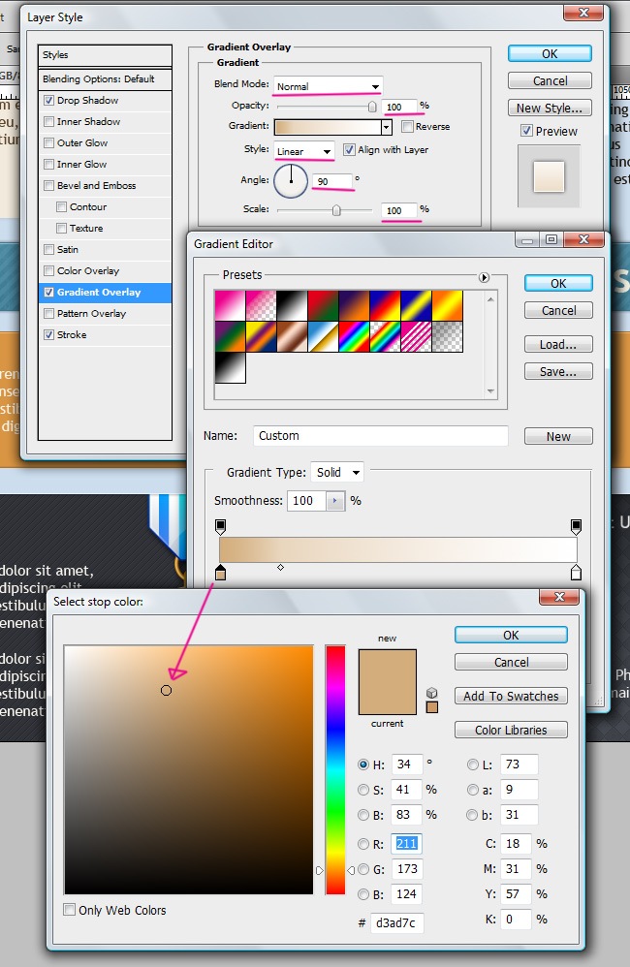Uncheck the Drop Shadow style checkbox

coord(48,101)
